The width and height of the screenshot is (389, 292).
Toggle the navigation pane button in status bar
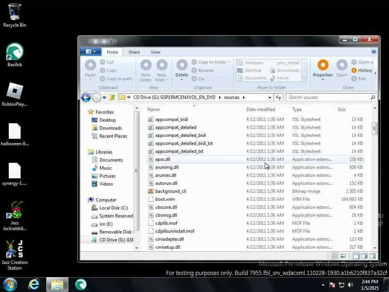(356, 256)
